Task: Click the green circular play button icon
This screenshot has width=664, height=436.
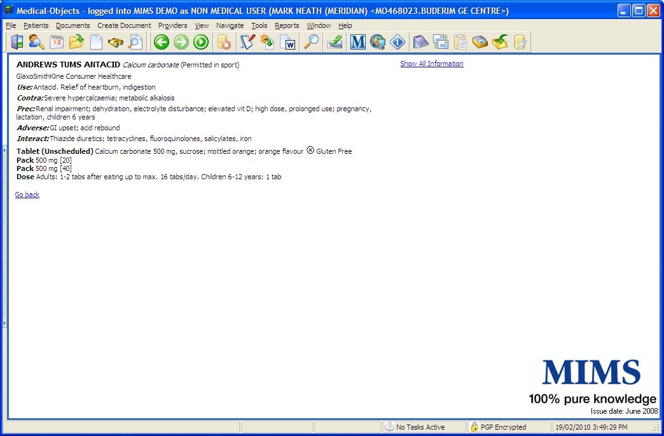Action: tap(201, 42)
